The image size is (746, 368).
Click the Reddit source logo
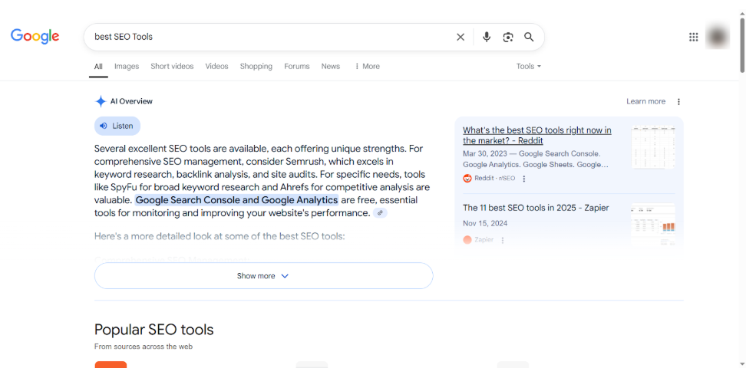click(467, 179)
